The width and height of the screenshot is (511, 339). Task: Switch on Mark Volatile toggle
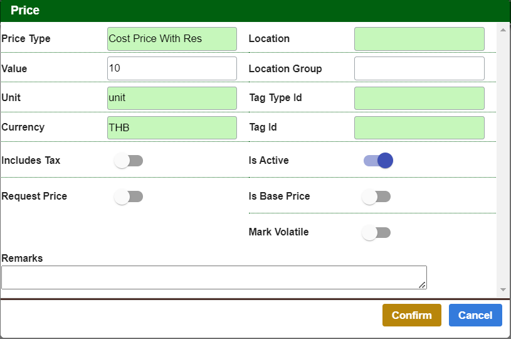click(377, 232)
